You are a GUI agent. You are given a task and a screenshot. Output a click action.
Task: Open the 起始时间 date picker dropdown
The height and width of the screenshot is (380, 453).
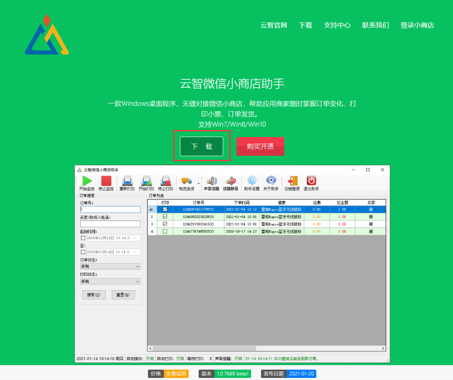[135, 238]
